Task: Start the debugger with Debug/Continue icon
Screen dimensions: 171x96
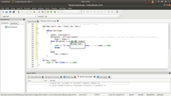Action: tap(84, 12)
